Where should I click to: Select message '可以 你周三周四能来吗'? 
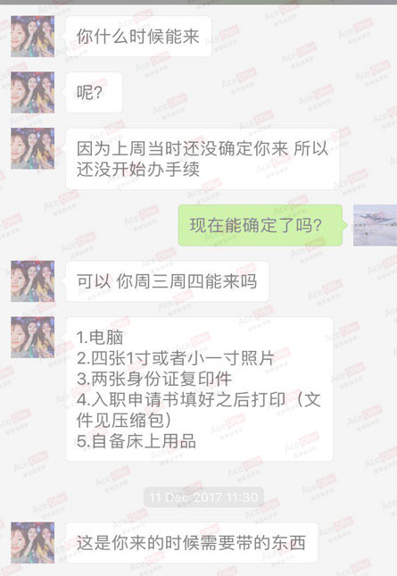[167, 281]
